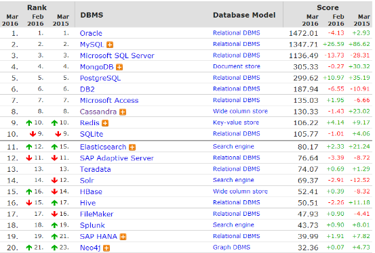Select the +10.97 change in PostgreSQL row
Viewport: 375px width, 253px height.
[334, 78]
